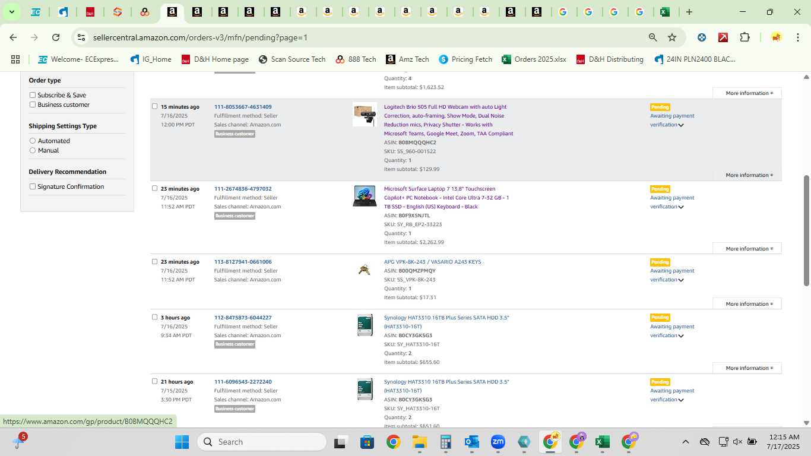Viewport: 811px width, 456px height.
Task: Open Outlook from the taskbar
Action: 472,442
